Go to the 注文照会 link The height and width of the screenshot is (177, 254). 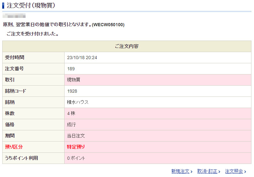[234, 172]
